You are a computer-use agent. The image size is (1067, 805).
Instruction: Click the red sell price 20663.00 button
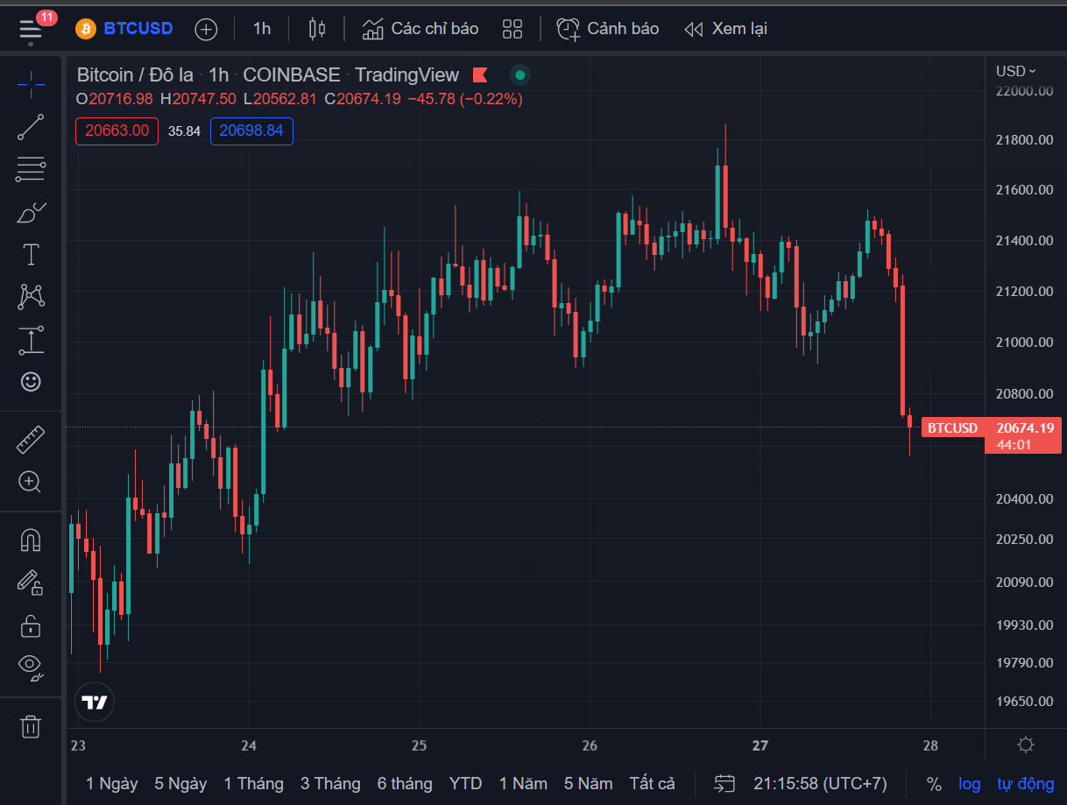117,131
